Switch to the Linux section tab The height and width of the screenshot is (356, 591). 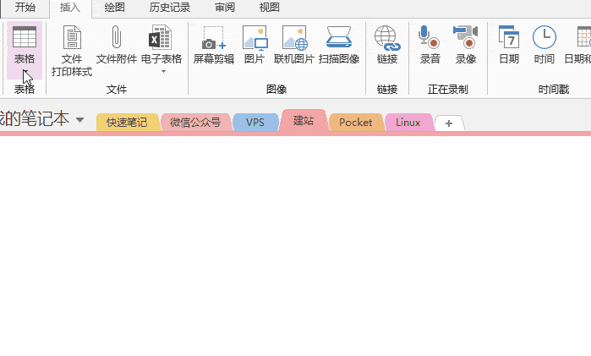click(408, 122)
